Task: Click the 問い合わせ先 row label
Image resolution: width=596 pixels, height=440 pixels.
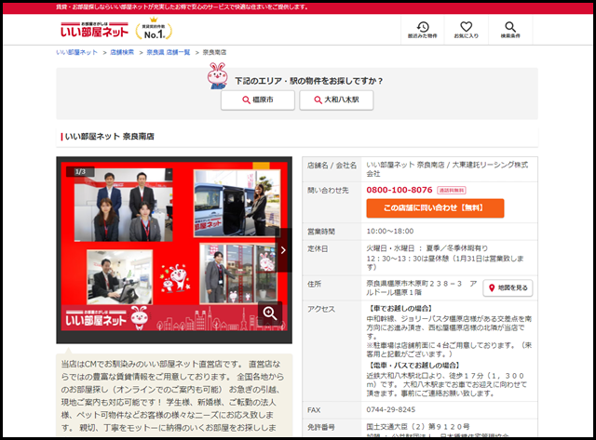Action: click(x=328, y=190)
